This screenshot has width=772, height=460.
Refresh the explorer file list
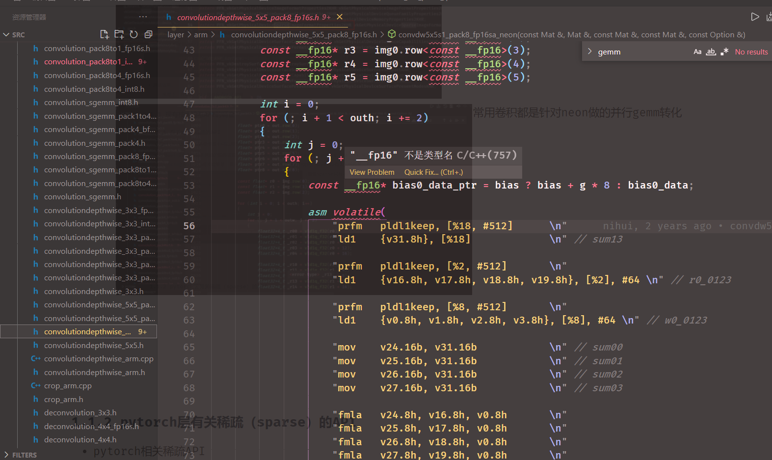pos(133,34)
